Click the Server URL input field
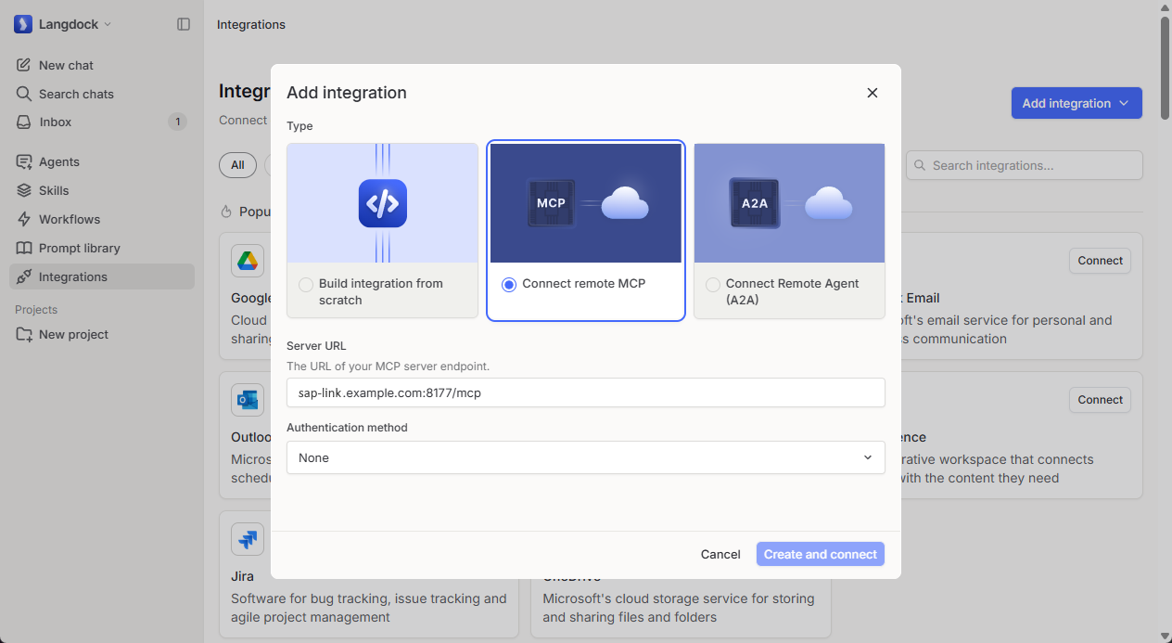The width and height of the screenshot is (1172, 643). click(x=585, y=392)
